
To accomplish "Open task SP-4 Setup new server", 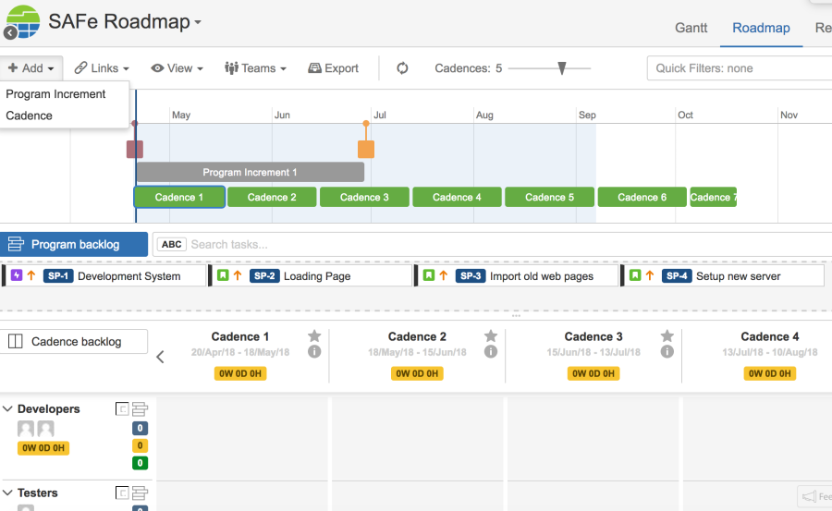I will point(723,276).
